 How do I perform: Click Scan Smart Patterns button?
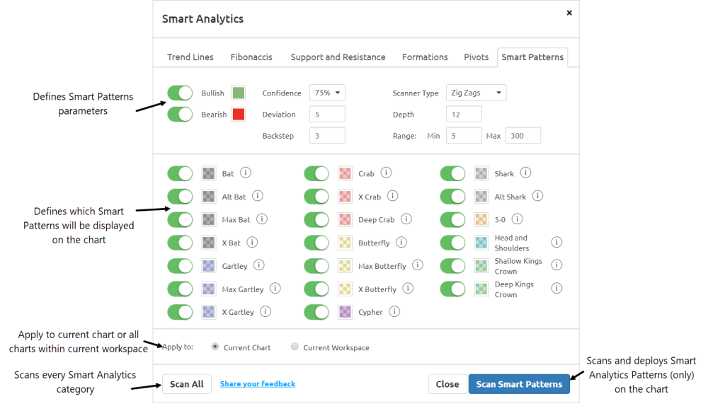click(x=519, y=384)
